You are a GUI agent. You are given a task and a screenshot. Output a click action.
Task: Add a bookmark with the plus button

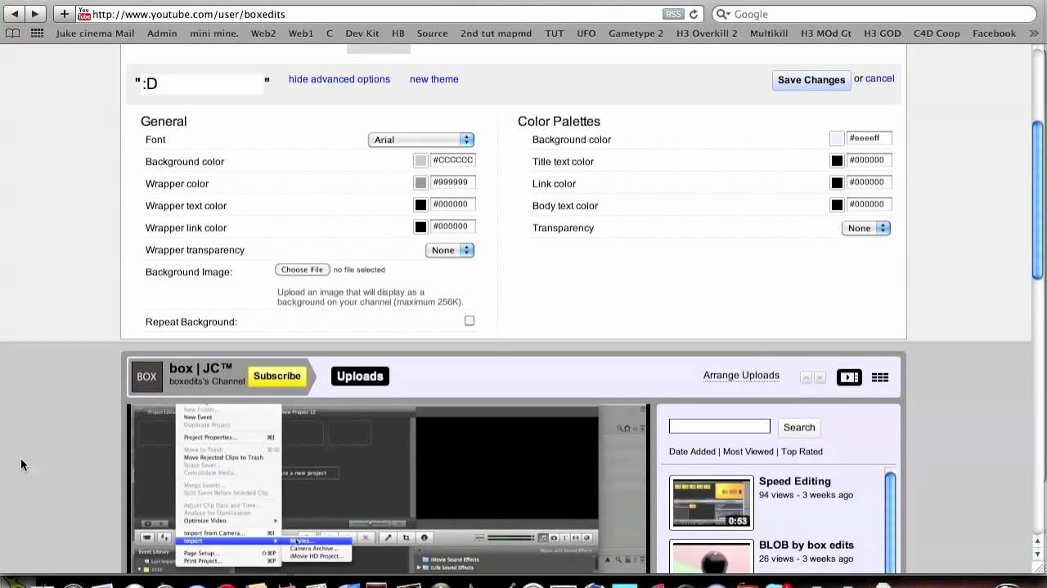pyautogui.click(x=64, y=14)
